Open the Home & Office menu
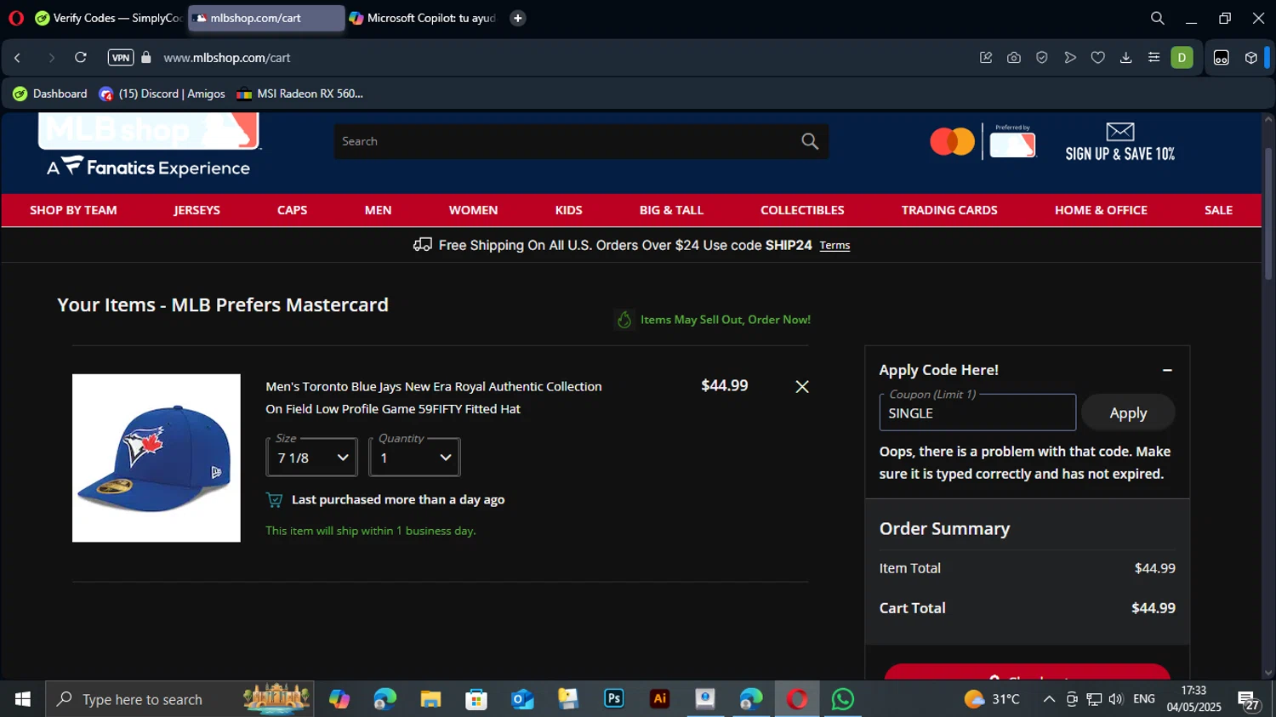Screen dimensions: 1276x717 pos(1101,210)
